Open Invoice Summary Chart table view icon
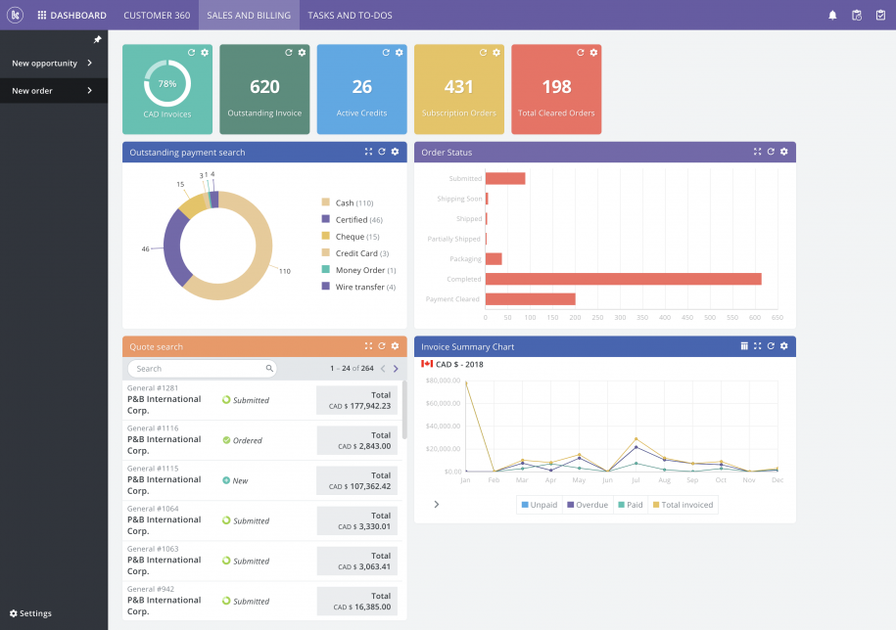This screenshot has width=896, height=630. coord(744,345)
